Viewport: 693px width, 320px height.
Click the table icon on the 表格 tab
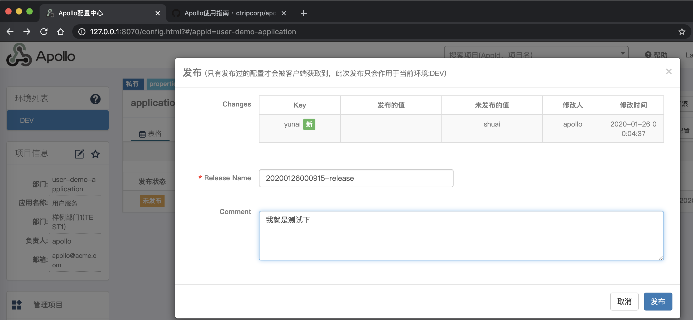point(143,134)
